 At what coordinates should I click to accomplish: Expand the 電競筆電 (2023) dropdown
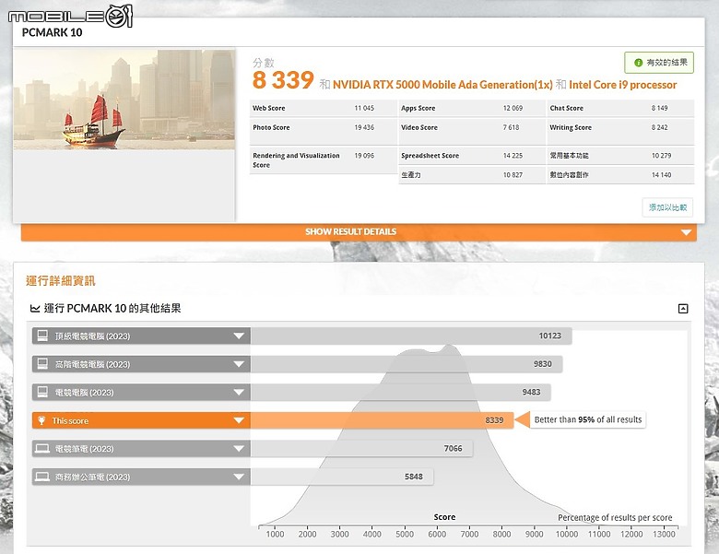coord(239,449)
